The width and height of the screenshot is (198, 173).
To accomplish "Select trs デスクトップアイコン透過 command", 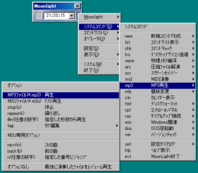I will click(158, 55).
